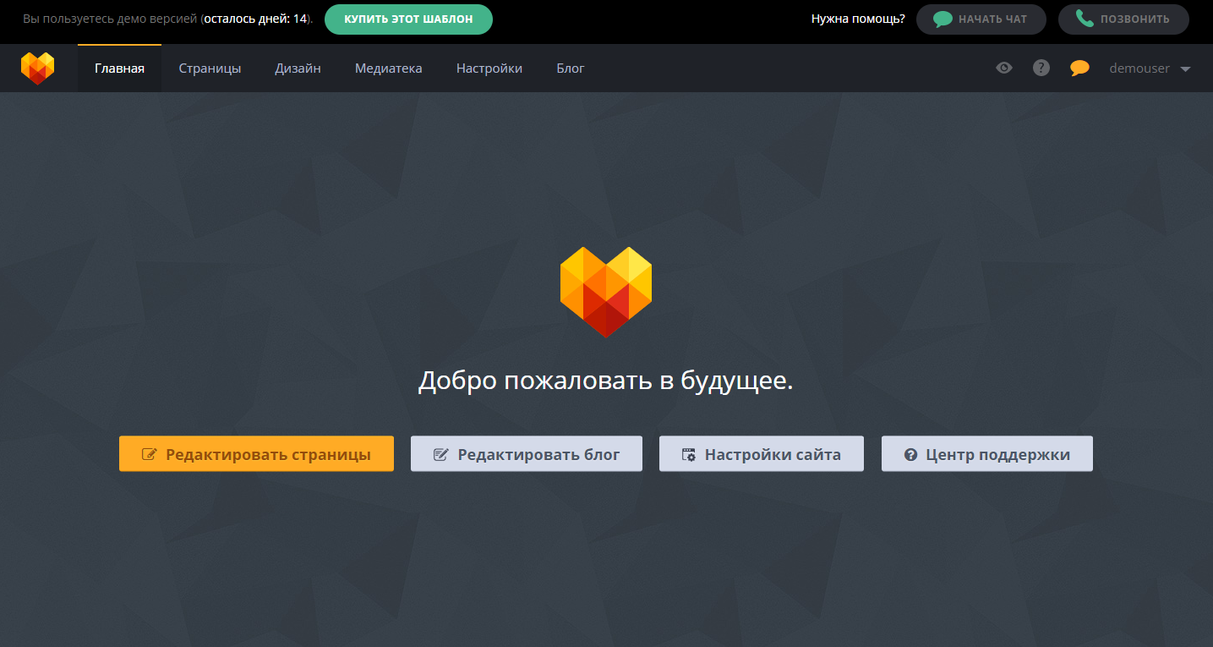1213x647 pixels.
Task: Open the help question mark icon
Action: [x=1041, y=68]
